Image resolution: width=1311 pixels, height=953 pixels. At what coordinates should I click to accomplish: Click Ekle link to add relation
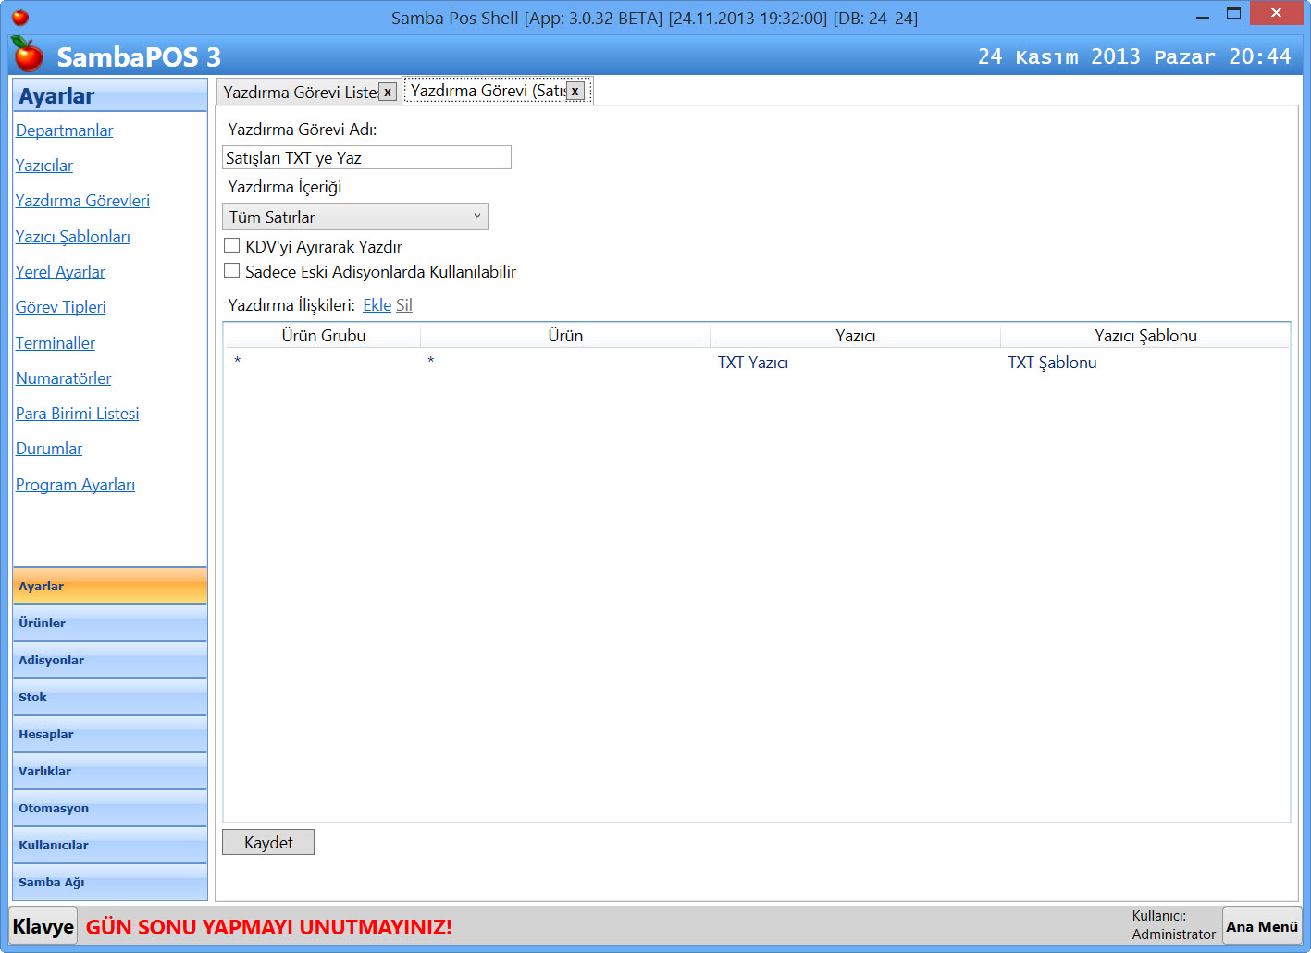(377, 305)
